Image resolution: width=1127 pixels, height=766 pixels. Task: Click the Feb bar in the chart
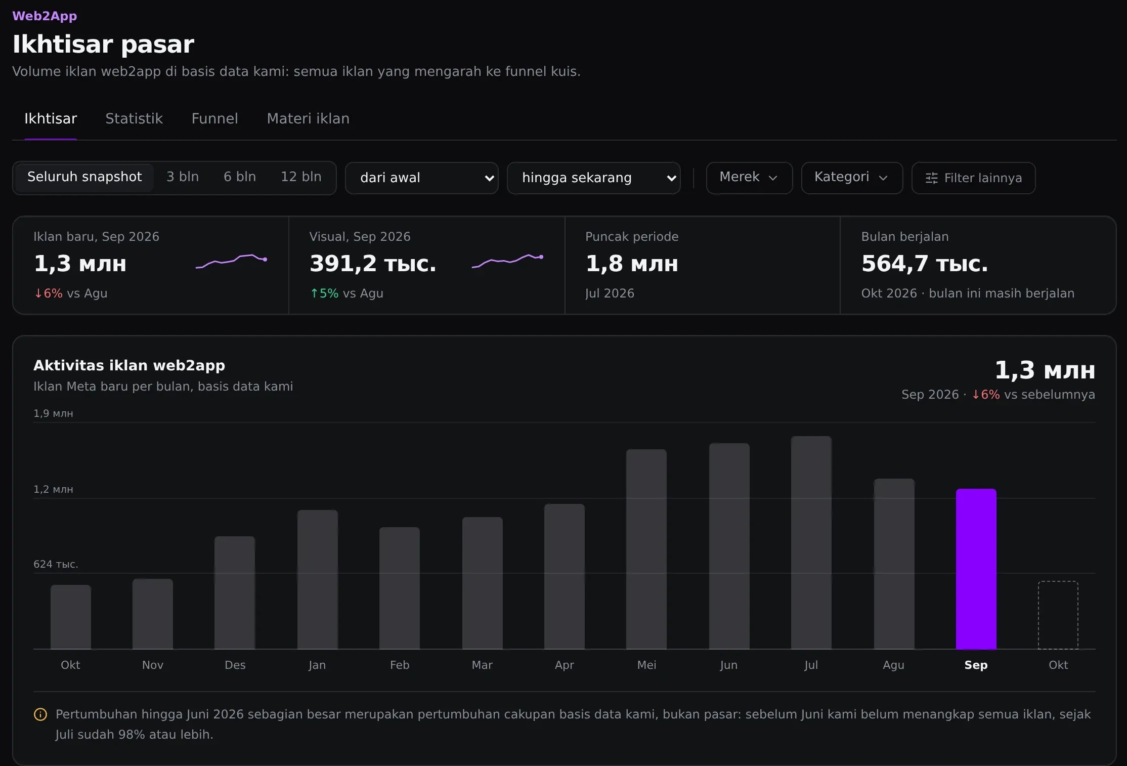click(399, 588)
